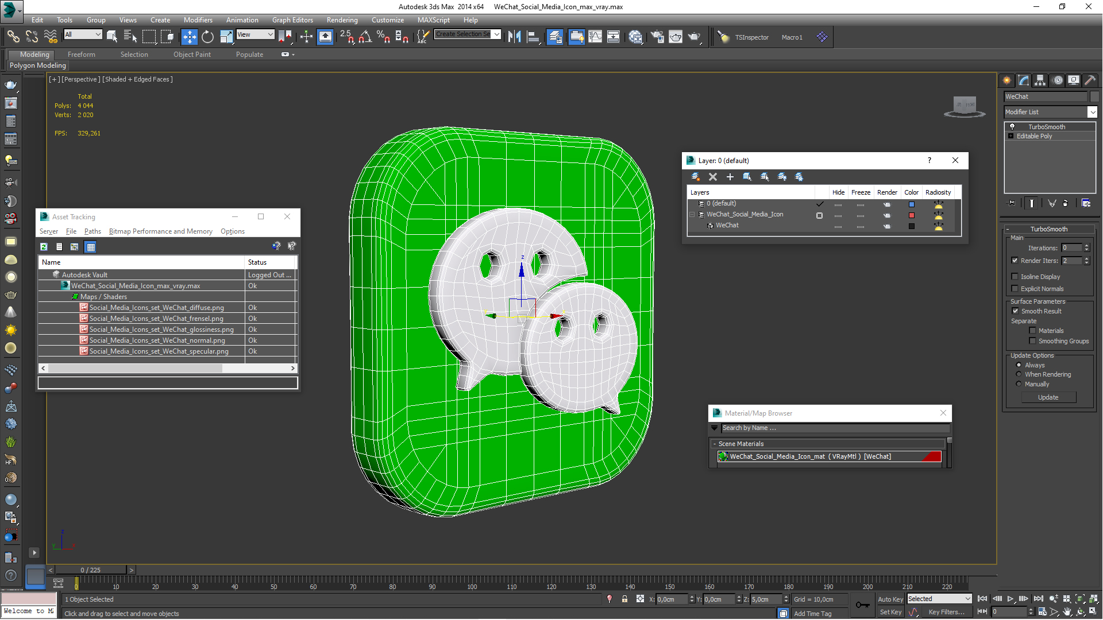This screenshot has width=1103, height=620.
Task: Open the Curve Editor icon
Action: pyautogui.click(x=595, y=37)
